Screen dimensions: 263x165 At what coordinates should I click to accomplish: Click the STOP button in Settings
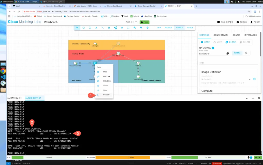click(205, 42)
